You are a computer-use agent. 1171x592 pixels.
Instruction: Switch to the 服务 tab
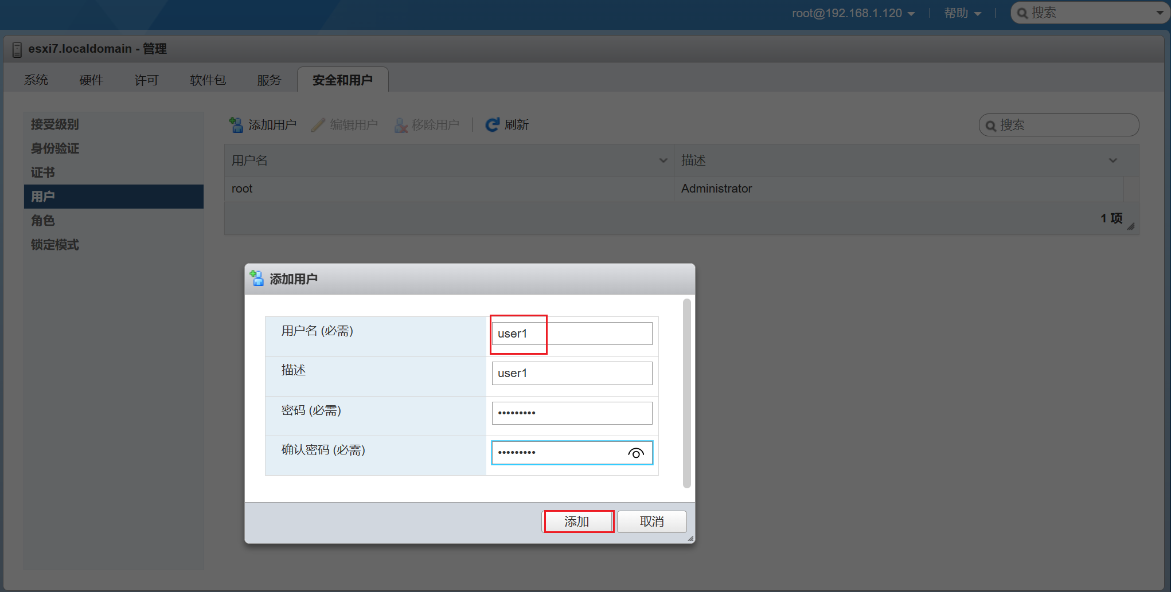pos(269,80)
